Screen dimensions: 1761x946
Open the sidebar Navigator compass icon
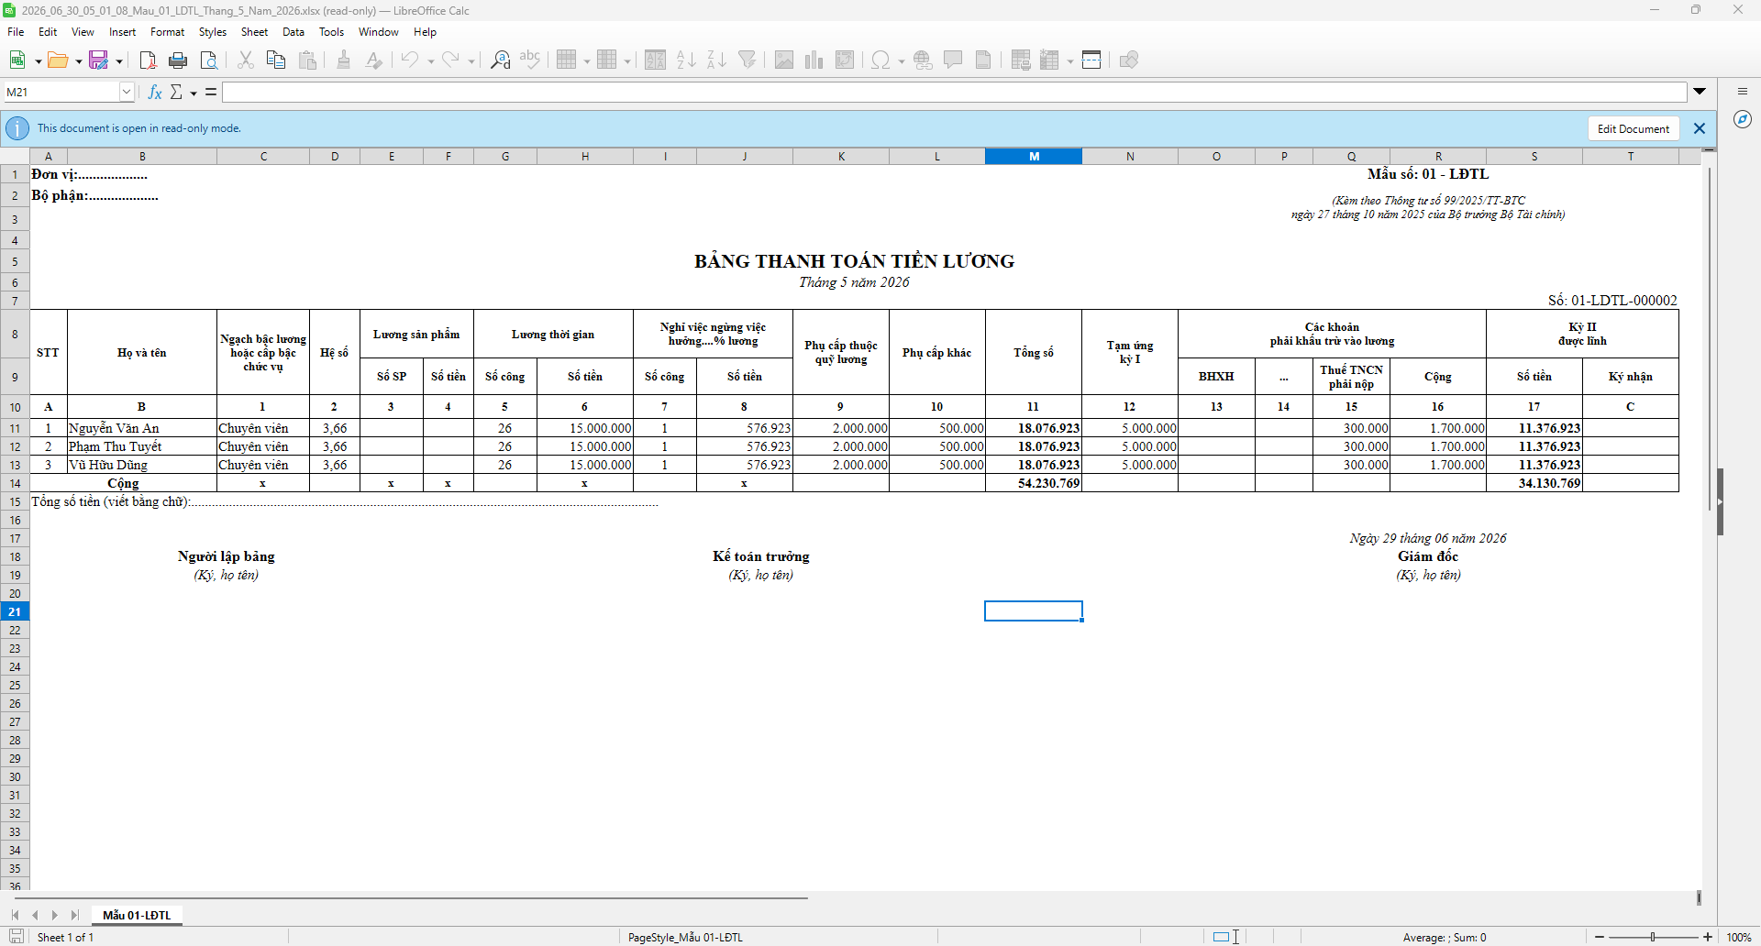[1743, 119]
